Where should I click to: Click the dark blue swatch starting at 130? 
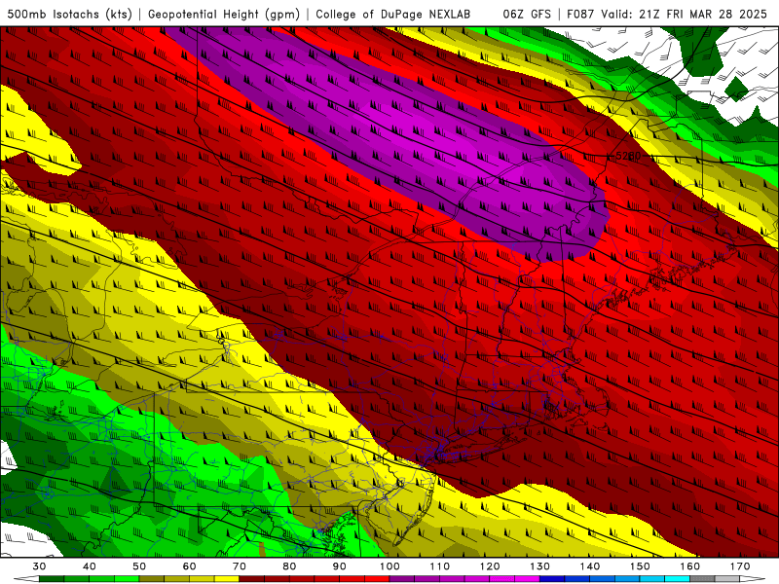pyautogui.click(x=552, y=579)
